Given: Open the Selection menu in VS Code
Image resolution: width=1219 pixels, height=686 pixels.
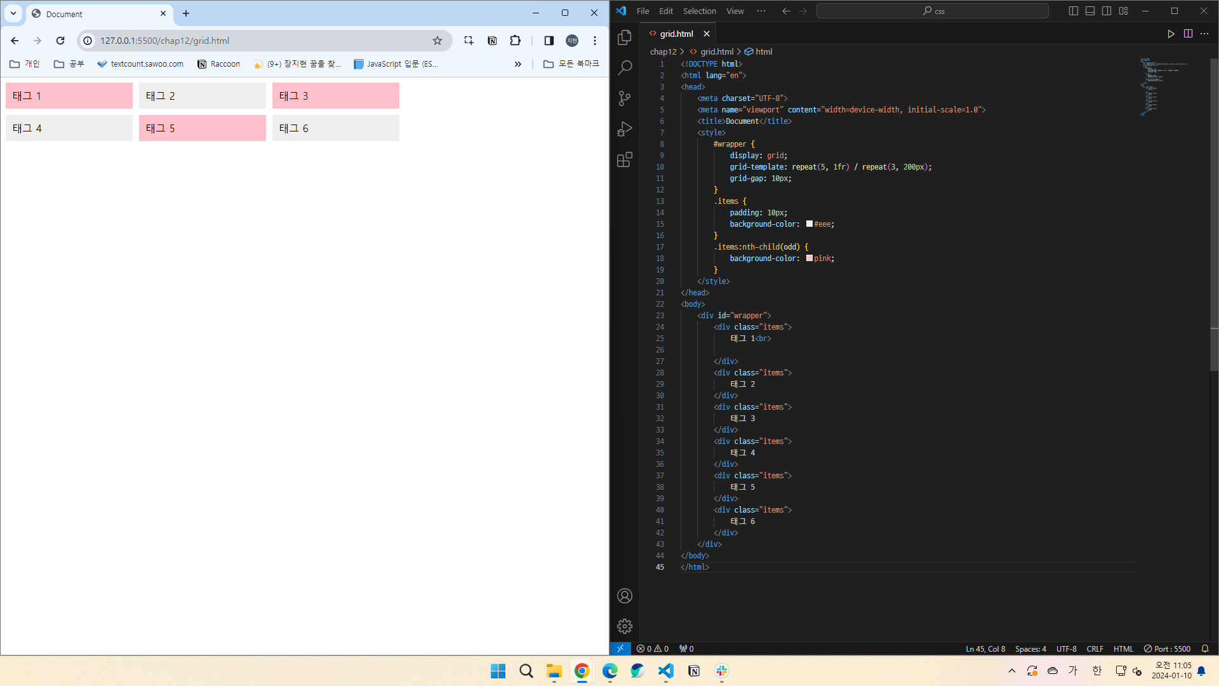Looking at the screenshot, I should tap(700, 11).
